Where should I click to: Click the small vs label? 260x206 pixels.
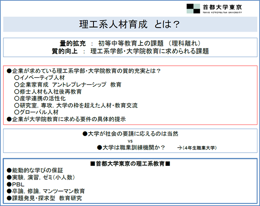pos(130,141)
